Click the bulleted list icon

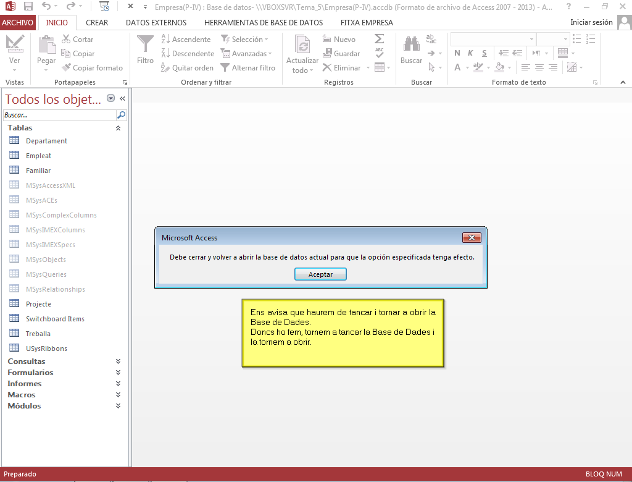pos(577,39)
